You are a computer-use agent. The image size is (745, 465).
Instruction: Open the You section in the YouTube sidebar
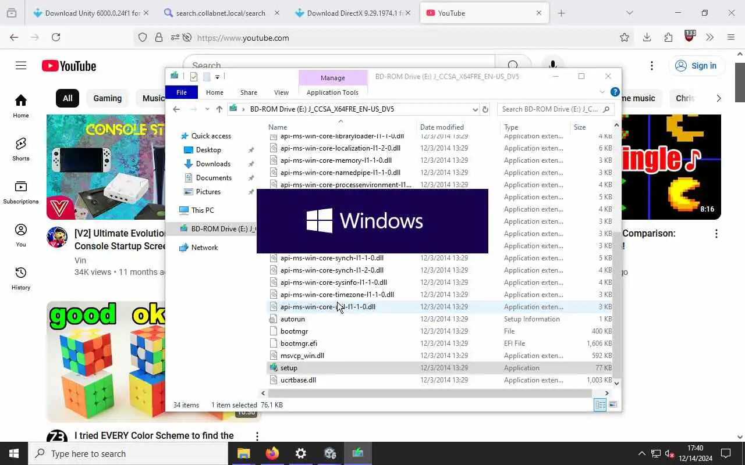tap(21, 235)
